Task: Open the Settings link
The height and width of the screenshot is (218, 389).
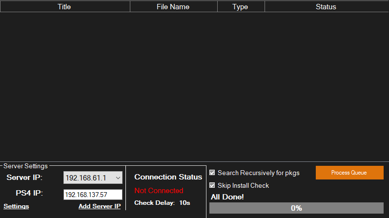Action: [x=16, y=206]
